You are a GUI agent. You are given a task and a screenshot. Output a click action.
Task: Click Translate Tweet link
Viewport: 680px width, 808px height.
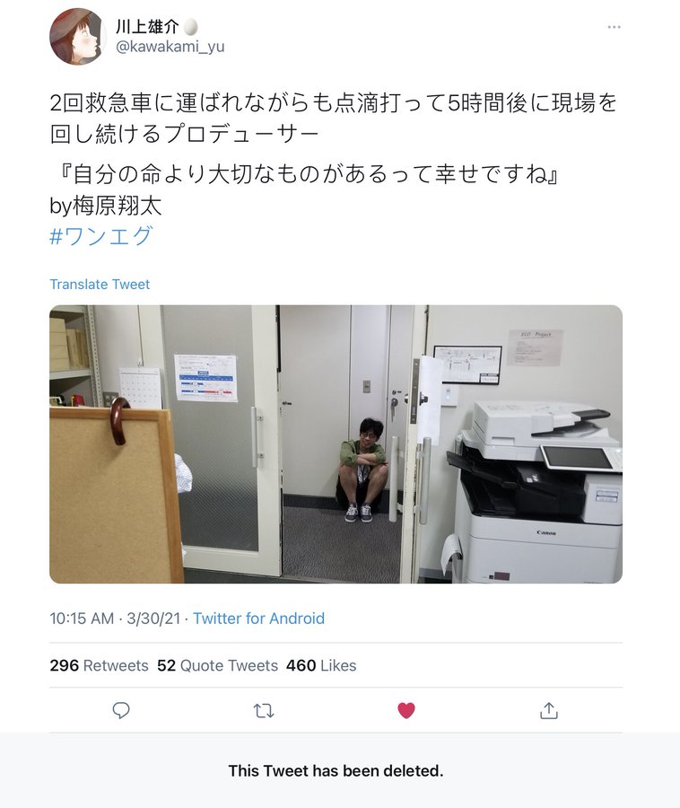click(100, 284)
